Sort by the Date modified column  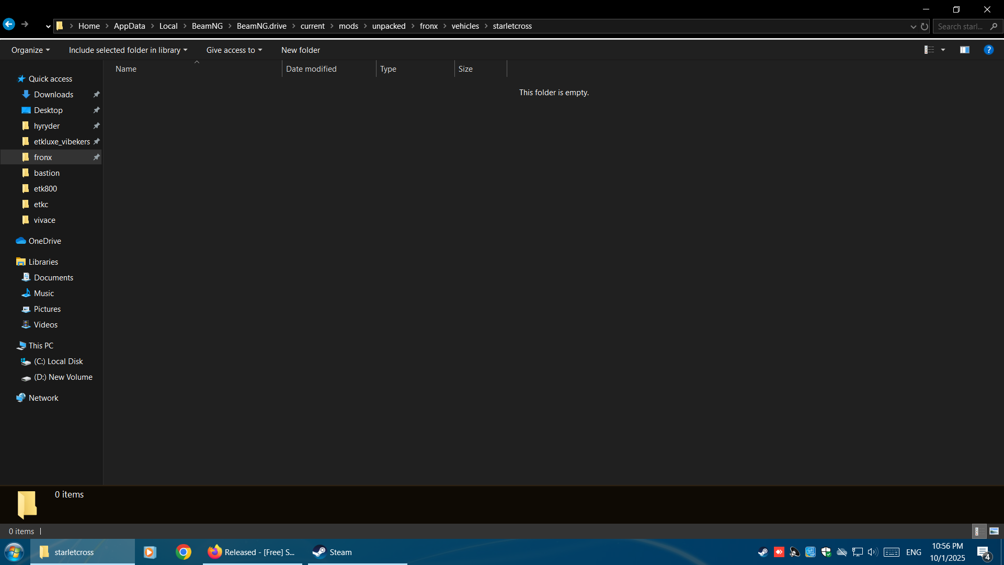(x=311, y=69)
